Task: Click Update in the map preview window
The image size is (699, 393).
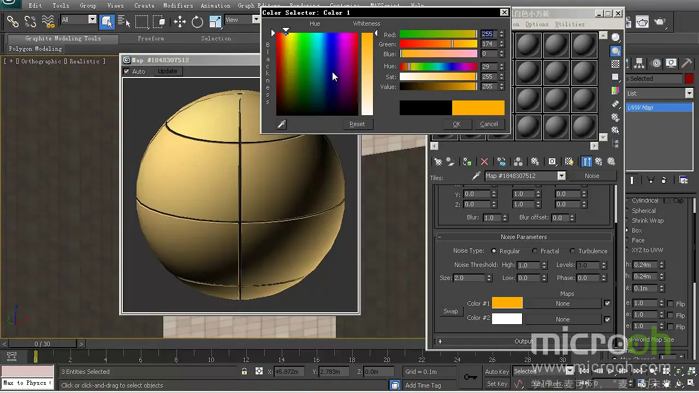Action: coord(167,72)
